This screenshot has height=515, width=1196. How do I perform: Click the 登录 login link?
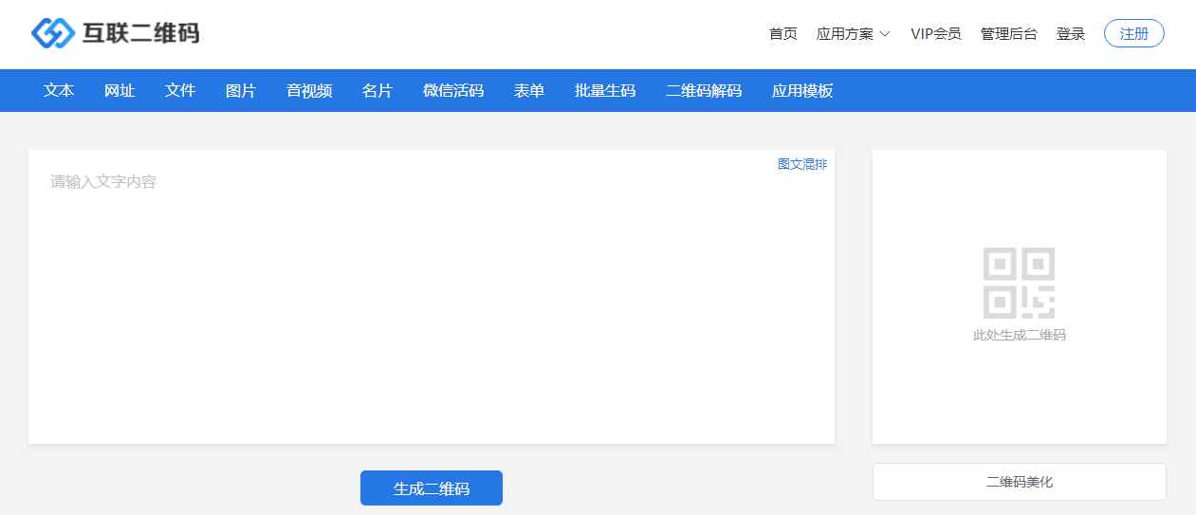pyautogui.click(x=1070, y=34)
